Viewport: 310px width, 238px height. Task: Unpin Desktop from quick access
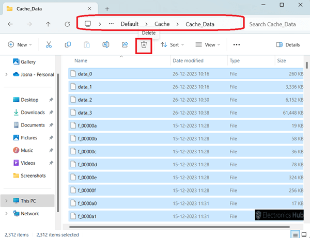51,100
